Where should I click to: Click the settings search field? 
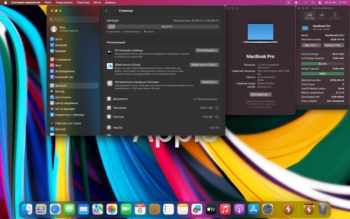[74, 19]
